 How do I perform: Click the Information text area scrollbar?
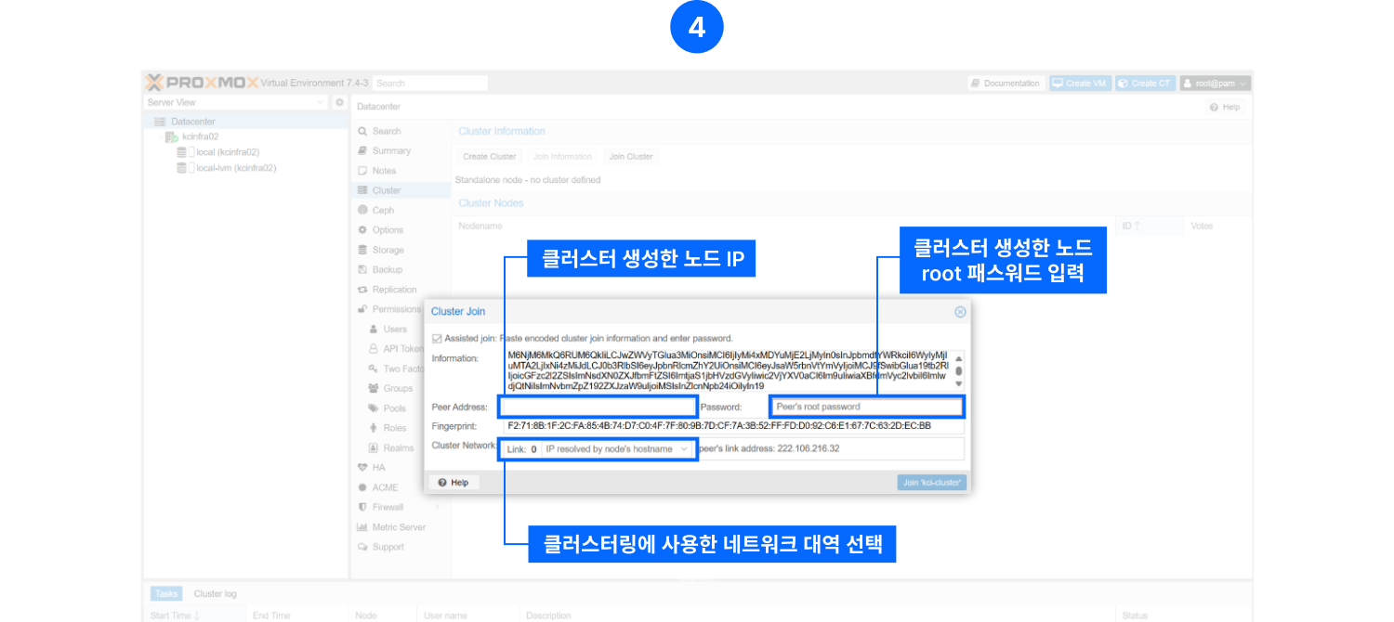click(x=958, y=370)
